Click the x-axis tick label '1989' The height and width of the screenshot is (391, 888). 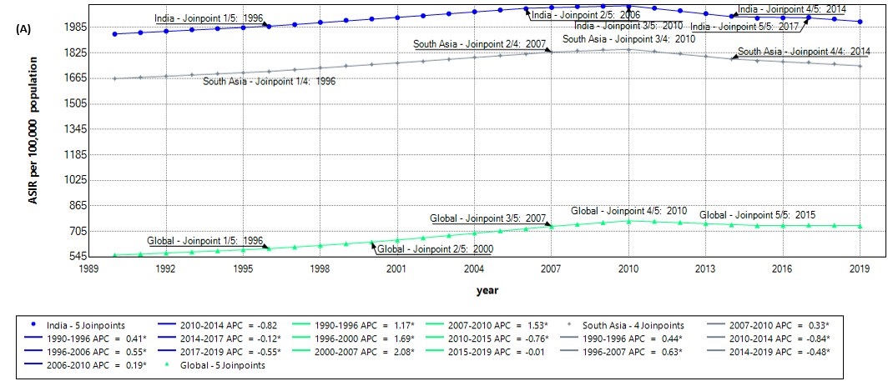pyautogui.click(x=89, y=268)
